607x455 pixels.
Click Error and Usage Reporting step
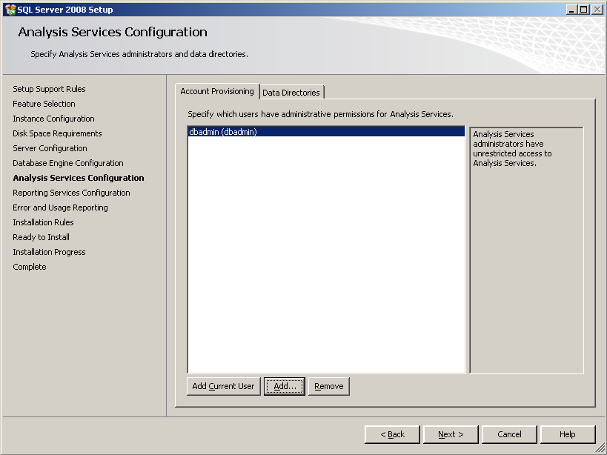coord(60,207)
